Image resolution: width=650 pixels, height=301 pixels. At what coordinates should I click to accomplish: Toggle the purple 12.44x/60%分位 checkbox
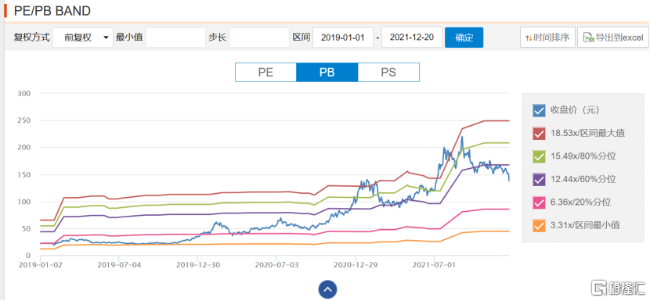pyautogui.click(x=539, y=180)
